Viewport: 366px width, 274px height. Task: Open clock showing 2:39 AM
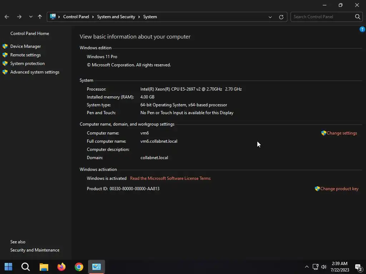coord(340,267)
